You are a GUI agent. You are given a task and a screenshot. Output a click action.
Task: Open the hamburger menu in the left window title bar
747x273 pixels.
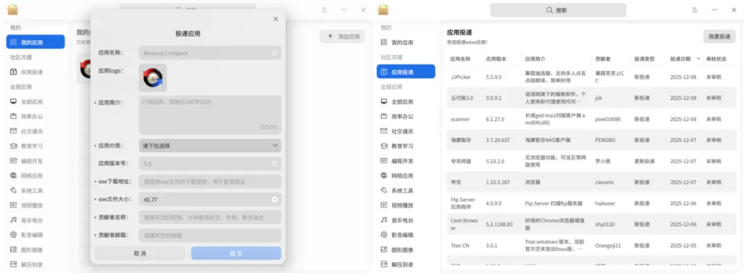point(324,10)
